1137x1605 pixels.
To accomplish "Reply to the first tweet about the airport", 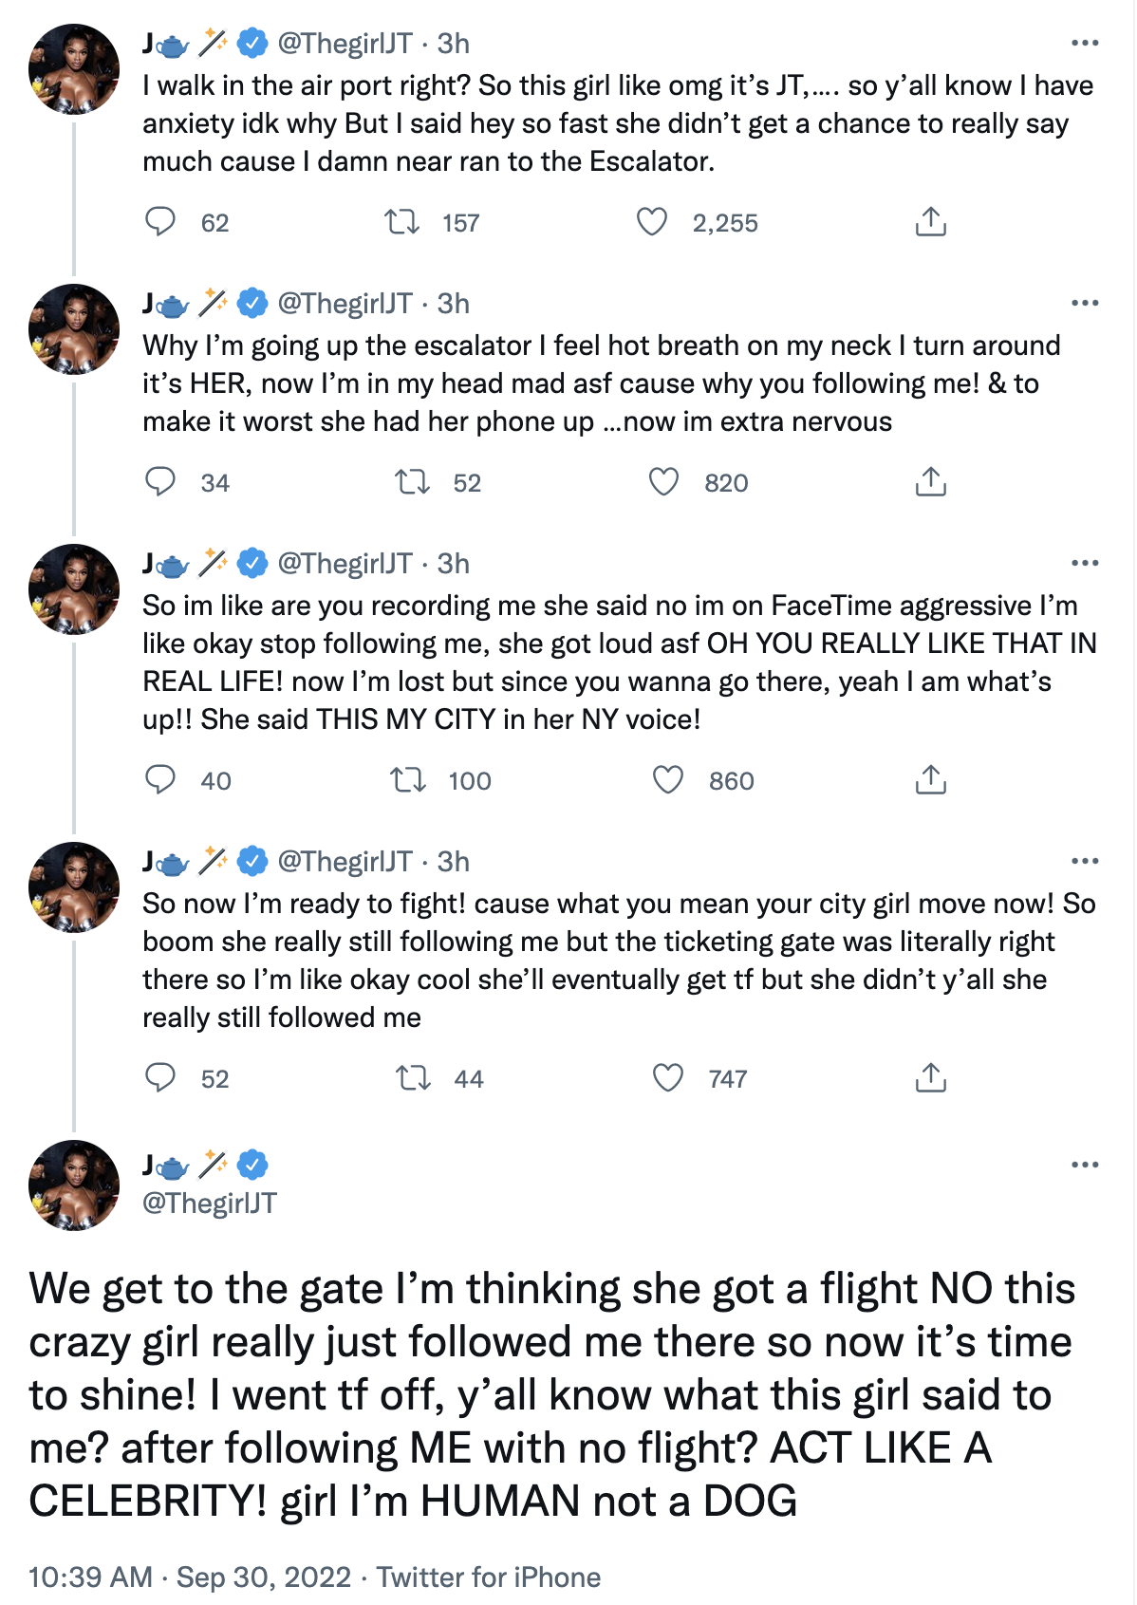I will (161, 223).
